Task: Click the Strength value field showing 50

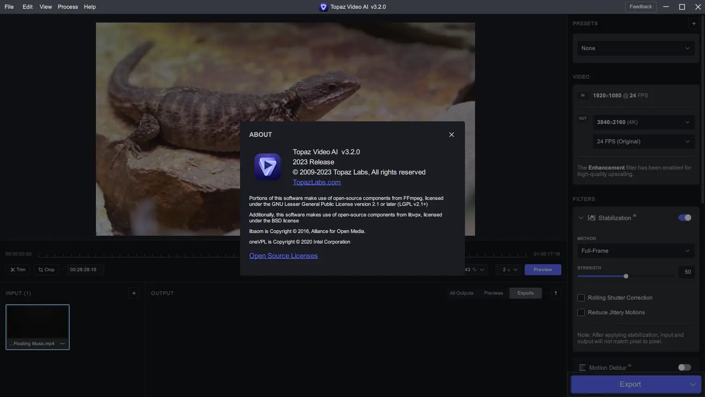Action: tap(687, 272)
